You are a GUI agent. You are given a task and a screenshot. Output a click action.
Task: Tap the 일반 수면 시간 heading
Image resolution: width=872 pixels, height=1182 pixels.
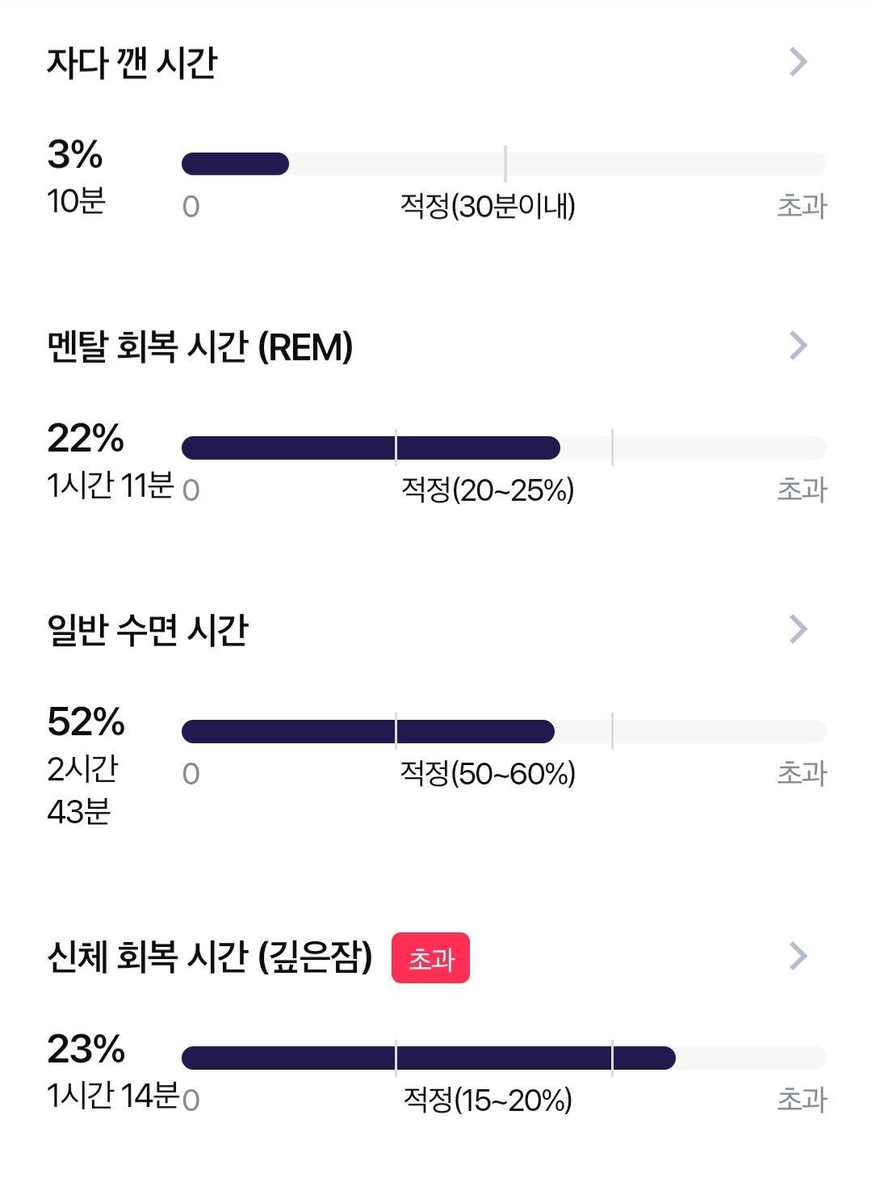147,630
